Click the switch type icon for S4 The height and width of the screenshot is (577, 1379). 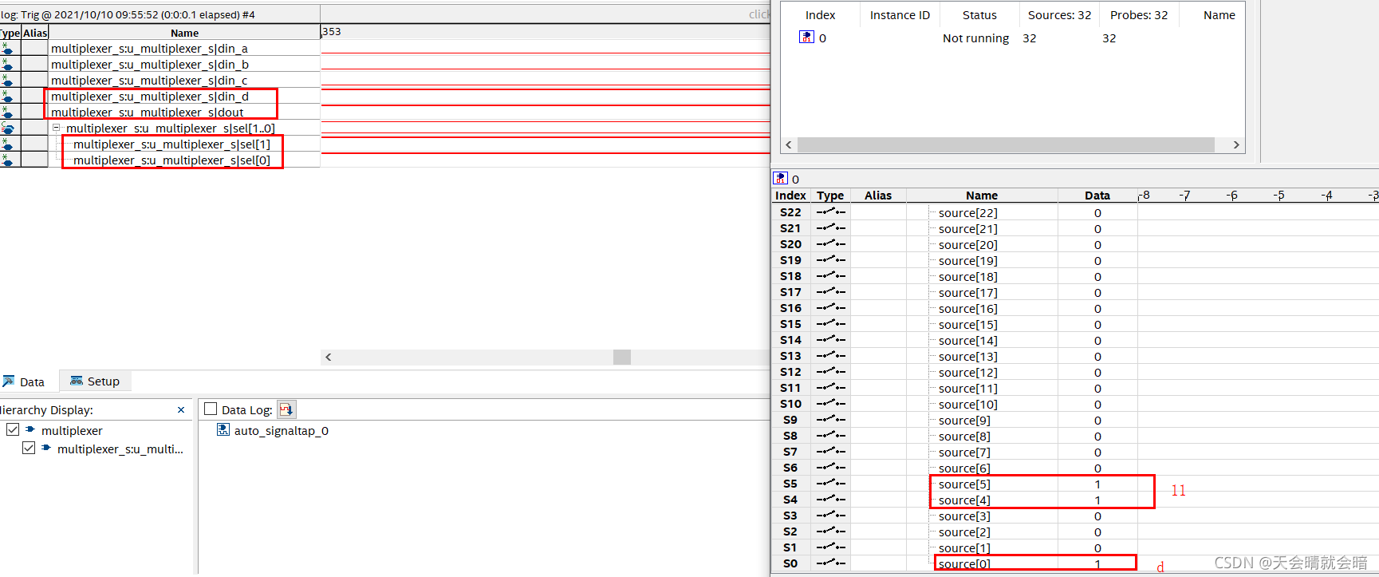[830, 500]
